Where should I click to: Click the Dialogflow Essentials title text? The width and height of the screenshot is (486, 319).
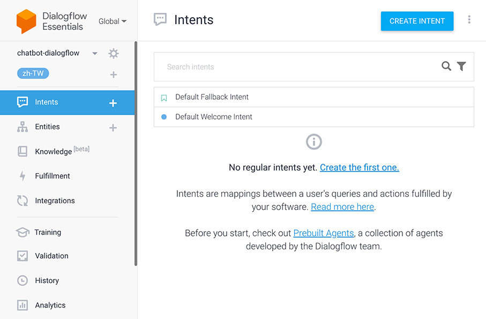[x=64, y=21]
